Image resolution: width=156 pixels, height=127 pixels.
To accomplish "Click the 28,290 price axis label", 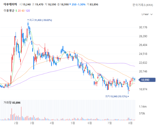I will tap(143, 36).
